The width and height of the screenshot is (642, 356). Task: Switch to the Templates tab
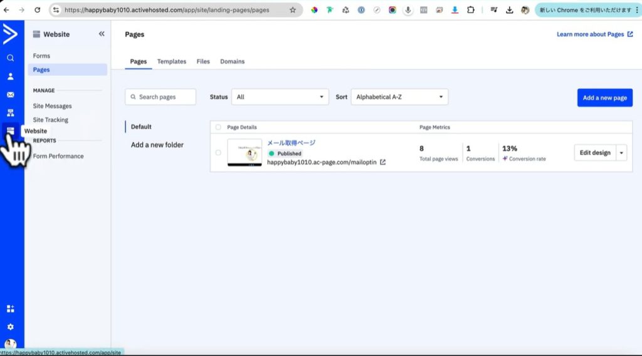[x=171, y=61]
